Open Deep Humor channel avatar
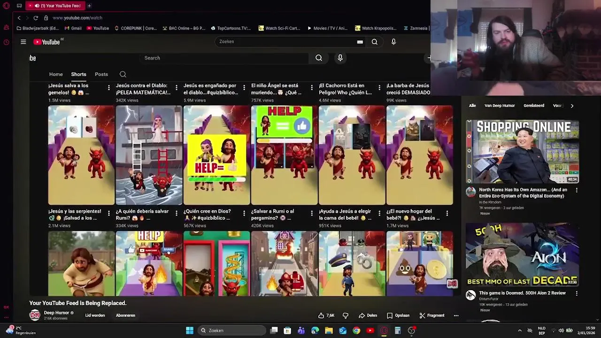 (x=35, y=315)
